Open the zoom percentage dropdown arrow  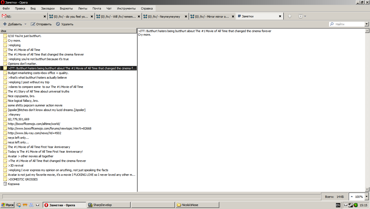tap(366, 196)
